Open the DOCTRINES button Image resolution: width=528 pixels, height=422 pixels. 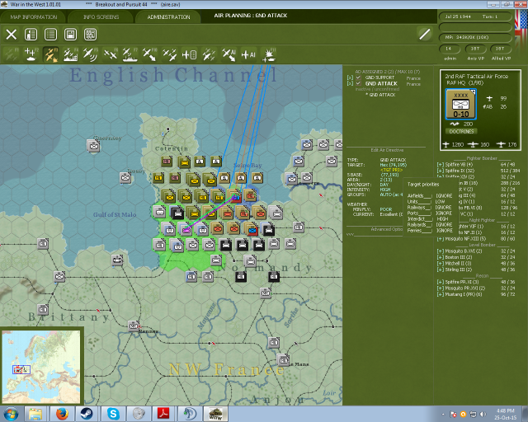pyautogui.click(x=461, y=131)
